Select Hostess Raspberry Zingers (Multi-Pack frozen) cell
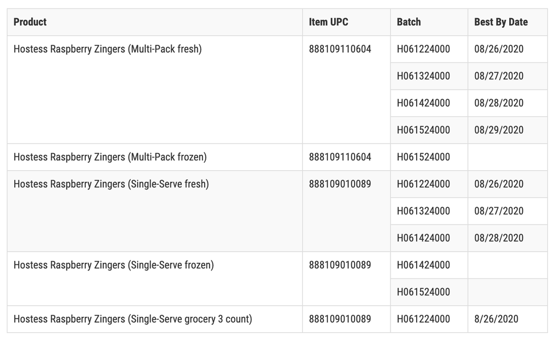The width and height of the screenshot is (557, 342). [x=155, y=157]
